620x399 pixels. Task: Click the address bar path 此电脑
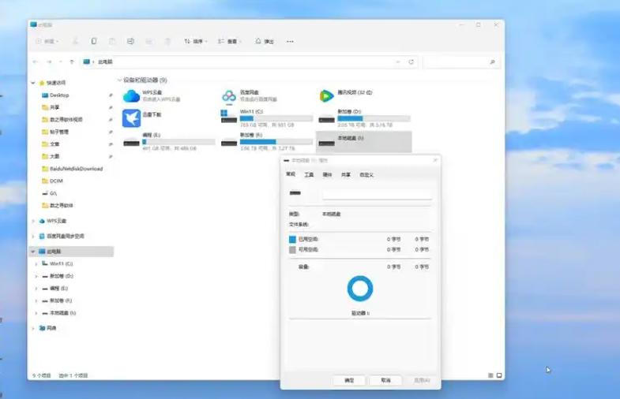105,62
